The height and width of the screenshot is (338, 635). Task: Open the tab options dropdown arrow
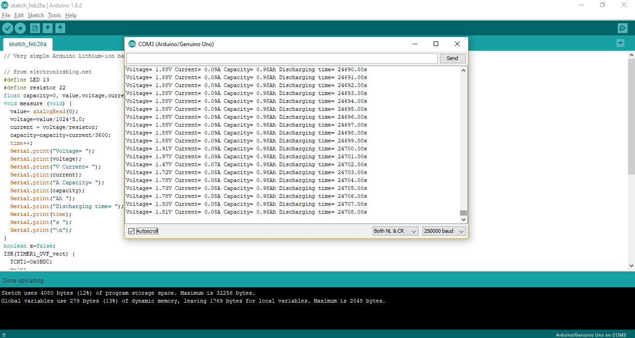pyautogui.click(x=620, y=43)
